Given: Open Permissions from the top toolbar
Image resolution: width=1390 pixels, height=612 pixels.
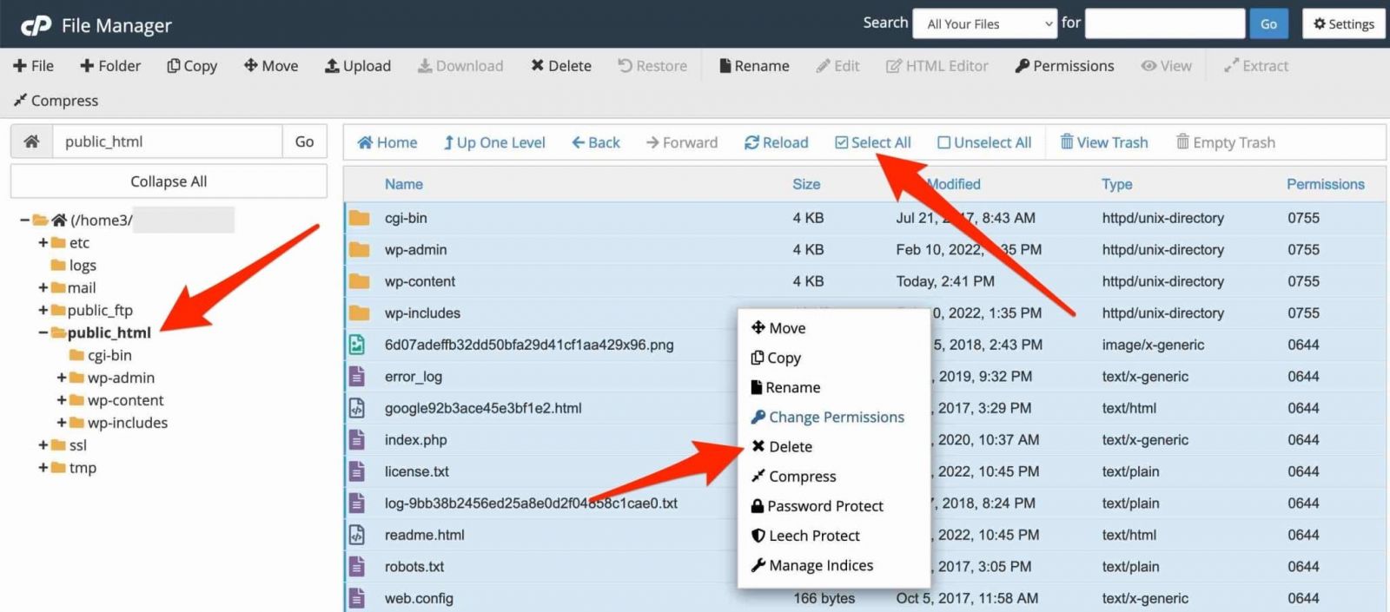Looking at the screenshot, I should coord(1064,66).
